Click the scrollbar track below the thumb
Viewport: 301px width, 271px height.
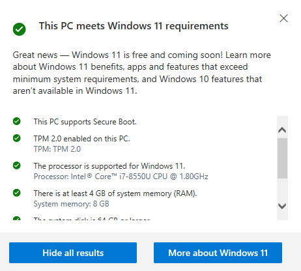(x=282, y=190)
